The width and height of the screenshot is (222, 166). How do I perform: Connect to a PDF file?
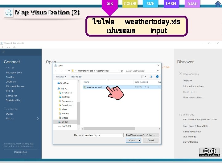10,91
